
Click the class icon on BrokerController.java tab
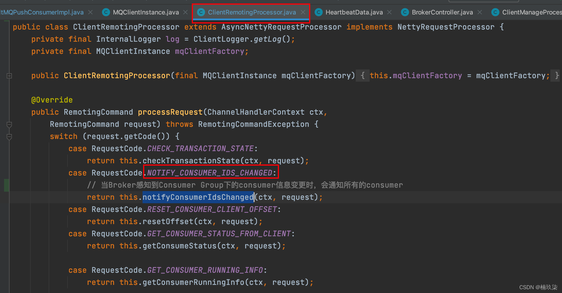pyautogui.click(x=405, y=12)
